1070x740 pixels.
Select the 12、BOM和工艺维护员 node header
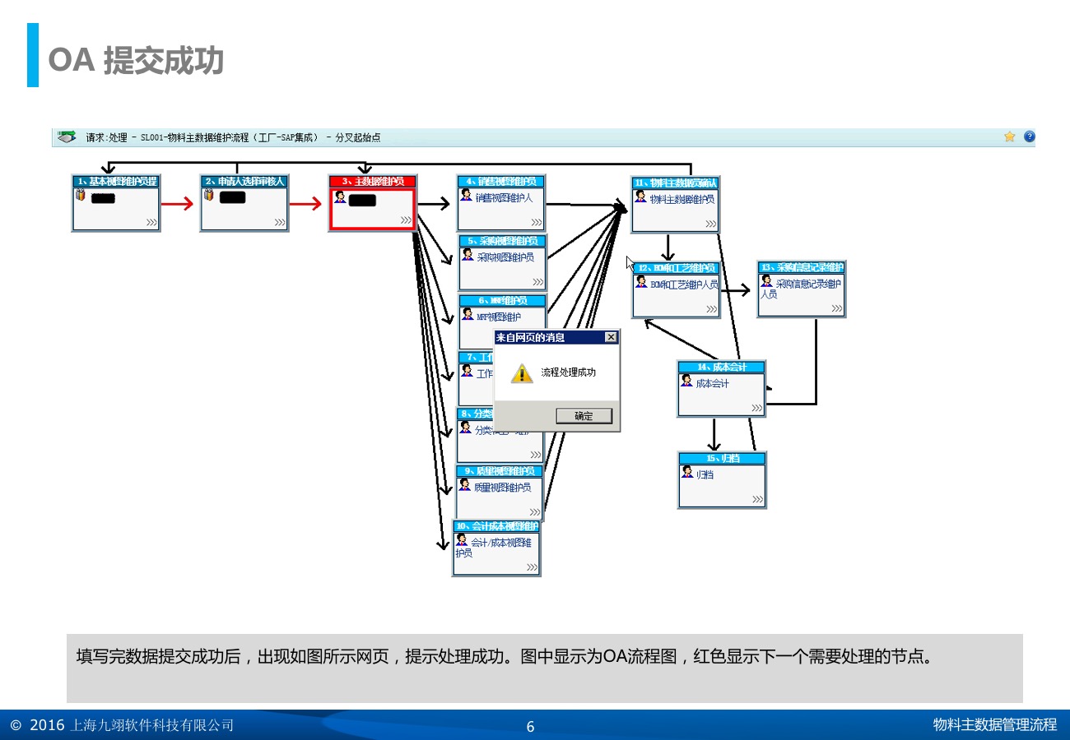tap(676, 268)
